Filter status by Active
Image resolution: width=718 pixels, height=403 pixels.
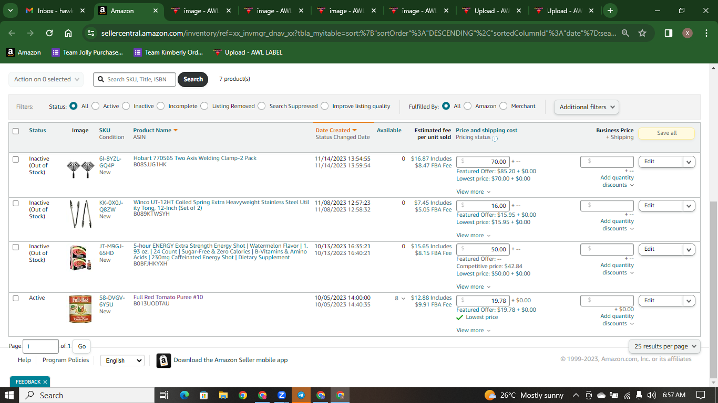96,106
